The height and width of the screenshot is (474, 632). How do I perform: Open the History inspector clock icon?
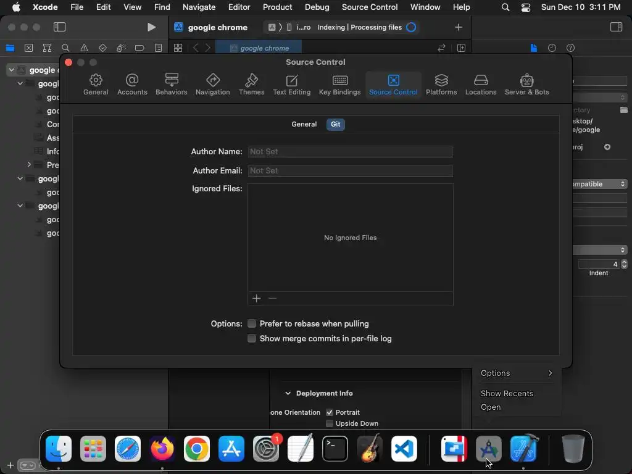click(x=552, y=48)
